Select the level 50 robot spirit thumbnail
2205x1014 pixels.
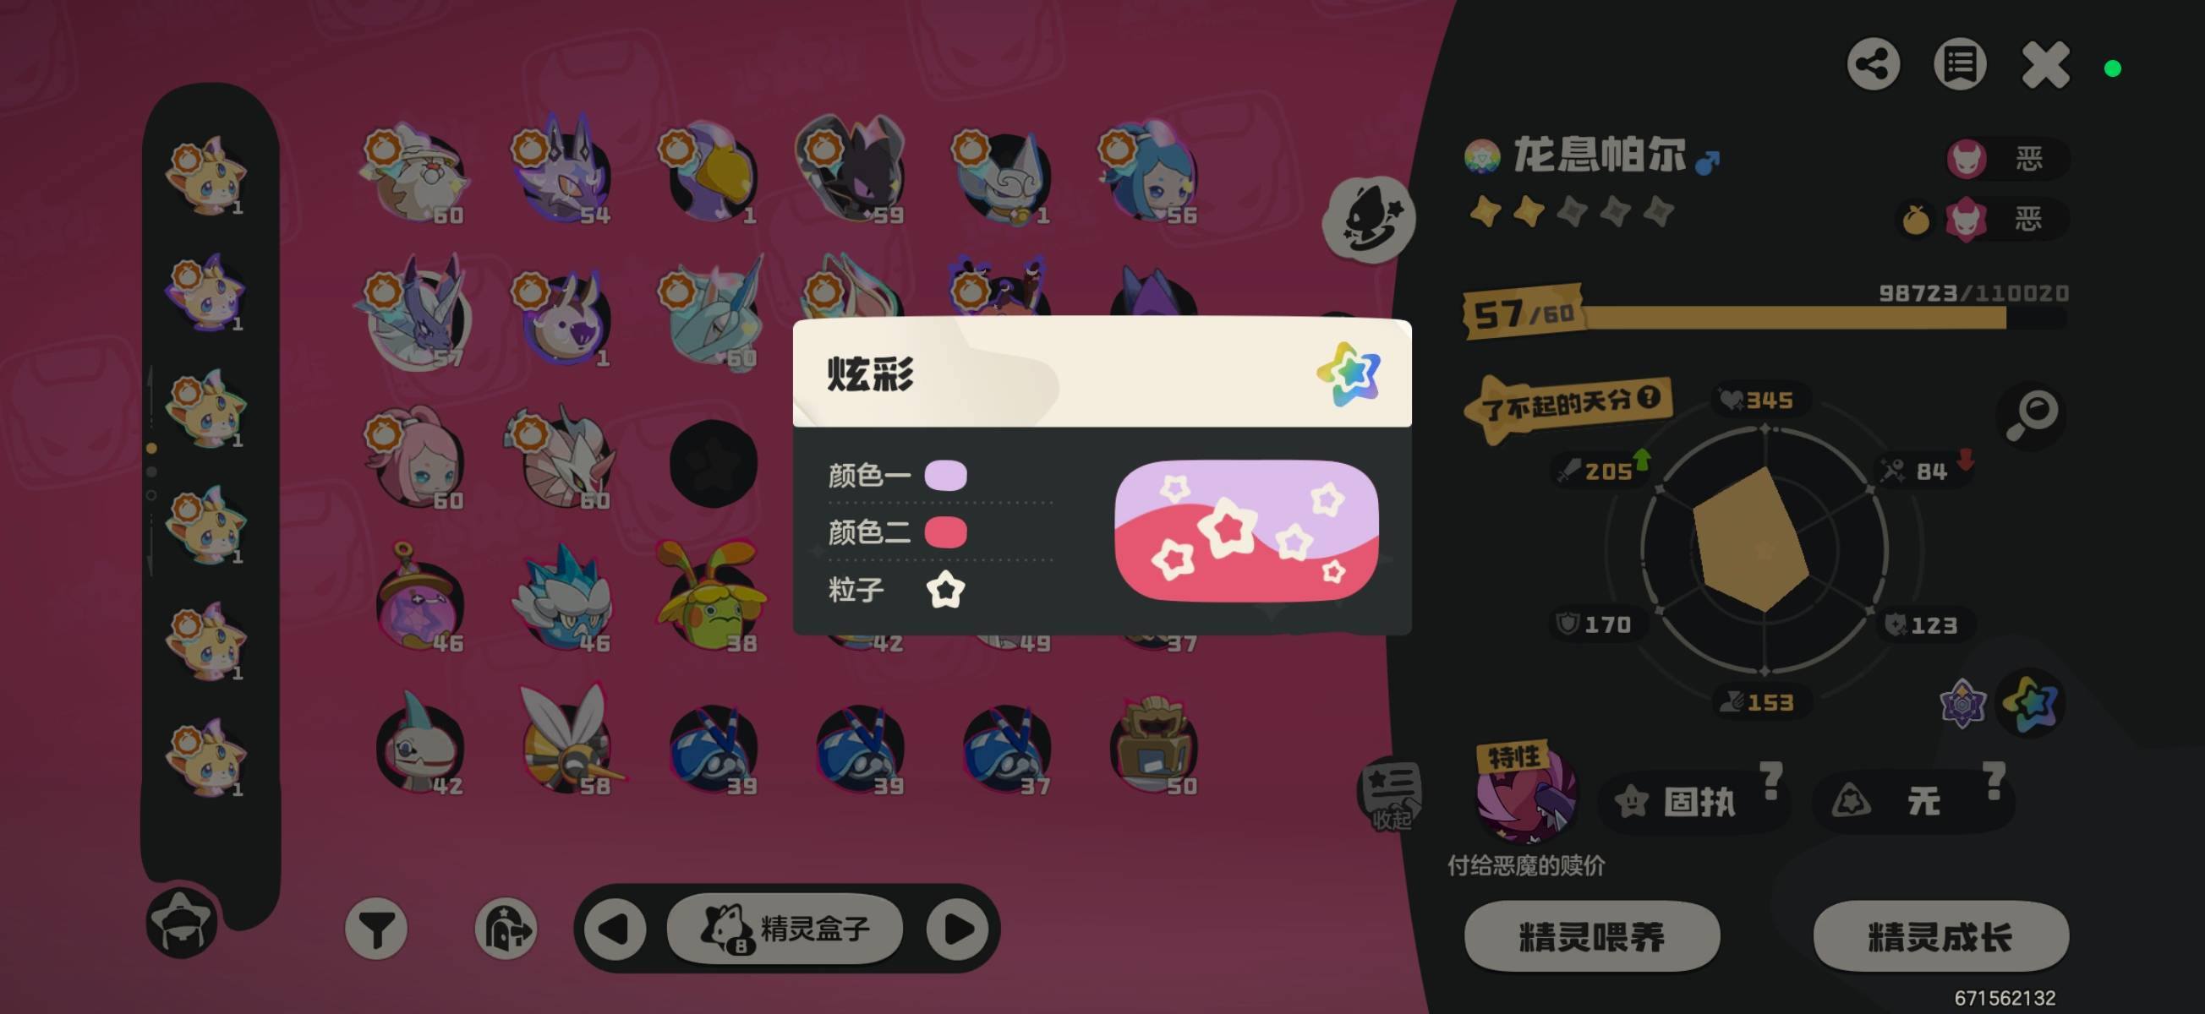1153,746
